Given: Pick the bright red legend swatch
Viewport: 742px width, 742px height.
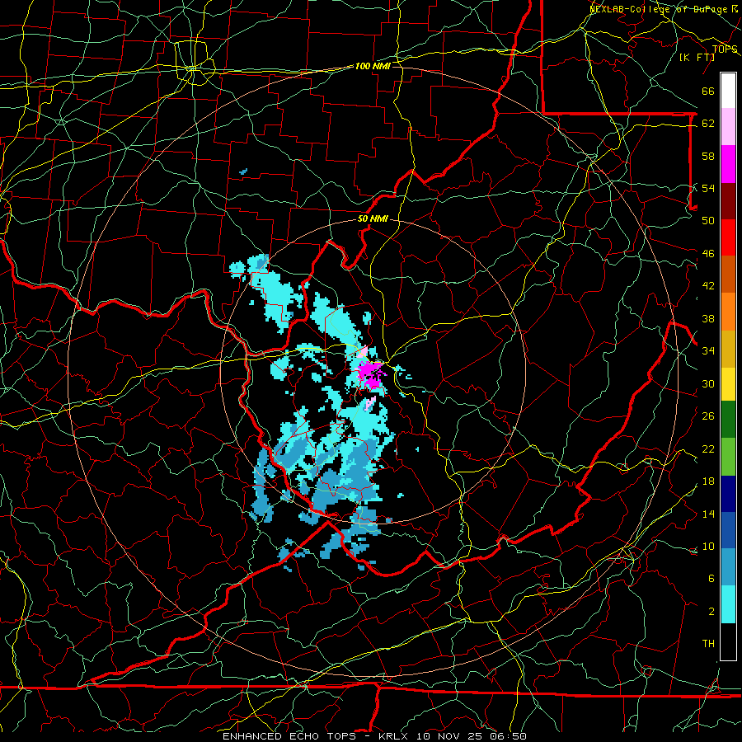Looking at the screenshot, I should pyautogui.click(x=728, y=237).
